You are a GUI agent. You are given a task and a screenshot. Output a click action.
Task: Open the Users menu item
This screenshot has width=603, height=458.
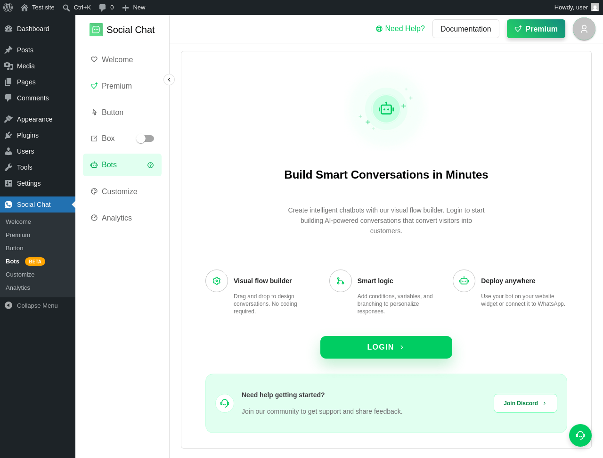click(x=38, y=151)
